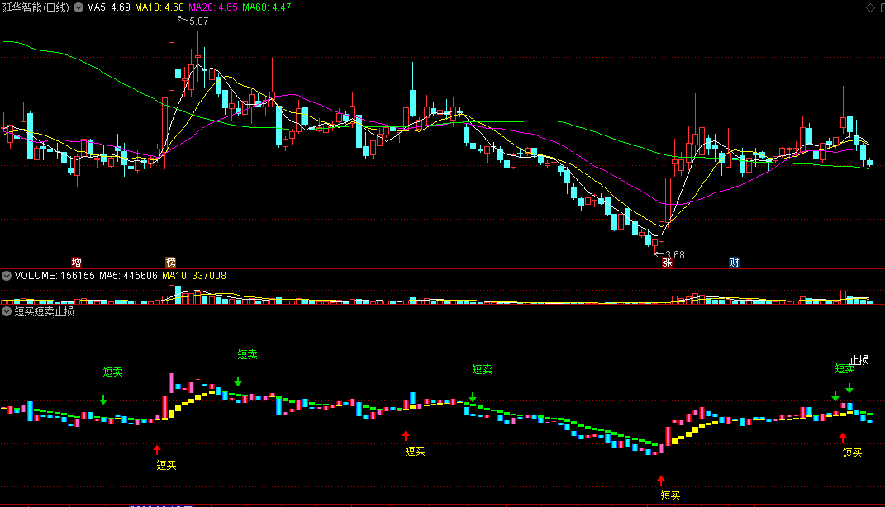Click the 涨 event marker
The image size is (885, 507).
point(667,263)
